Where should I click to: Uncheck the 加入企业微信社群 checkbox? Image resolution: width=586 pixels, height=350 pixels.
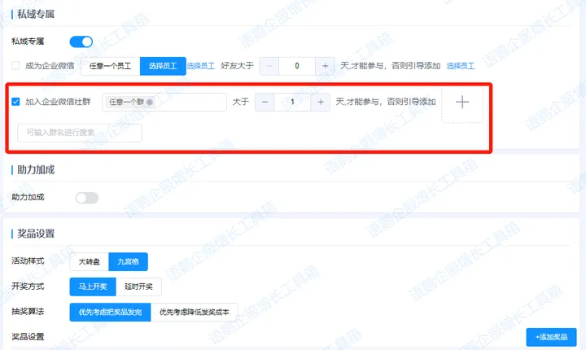[x=16, y=102]
